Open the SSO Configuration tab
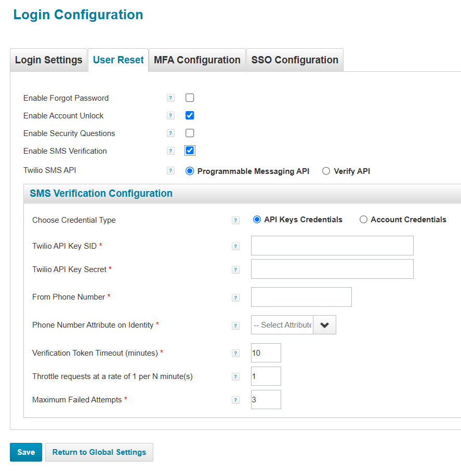The height and width of the screenshot is (473, 461). click(x=295, y=60)
